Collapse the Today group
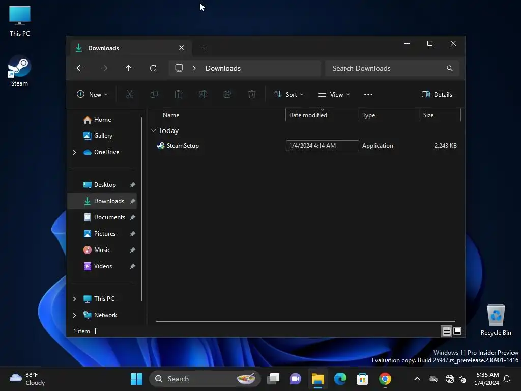This screenshot has width=521, height=391. click(x=153, y=131)
